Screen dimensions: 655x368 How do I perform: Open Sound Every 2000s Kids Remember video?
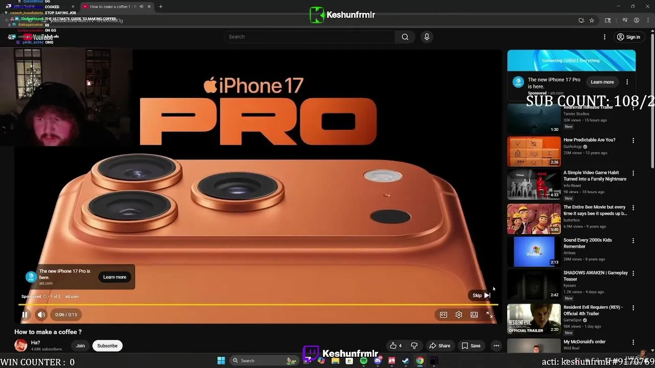pos(534,251)
